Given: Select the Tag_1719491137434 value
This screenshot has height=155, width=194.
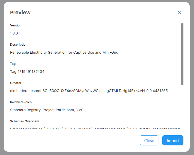Looking at the screenshot, I should pyautogui.click(x=27, y=72).
